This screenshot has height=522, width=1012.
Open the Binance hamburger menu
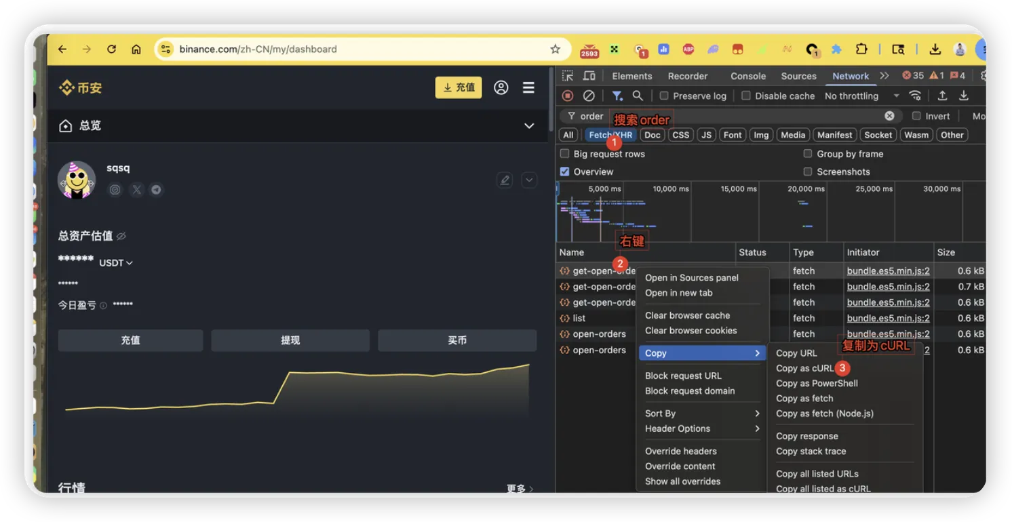tap(528, 87)
